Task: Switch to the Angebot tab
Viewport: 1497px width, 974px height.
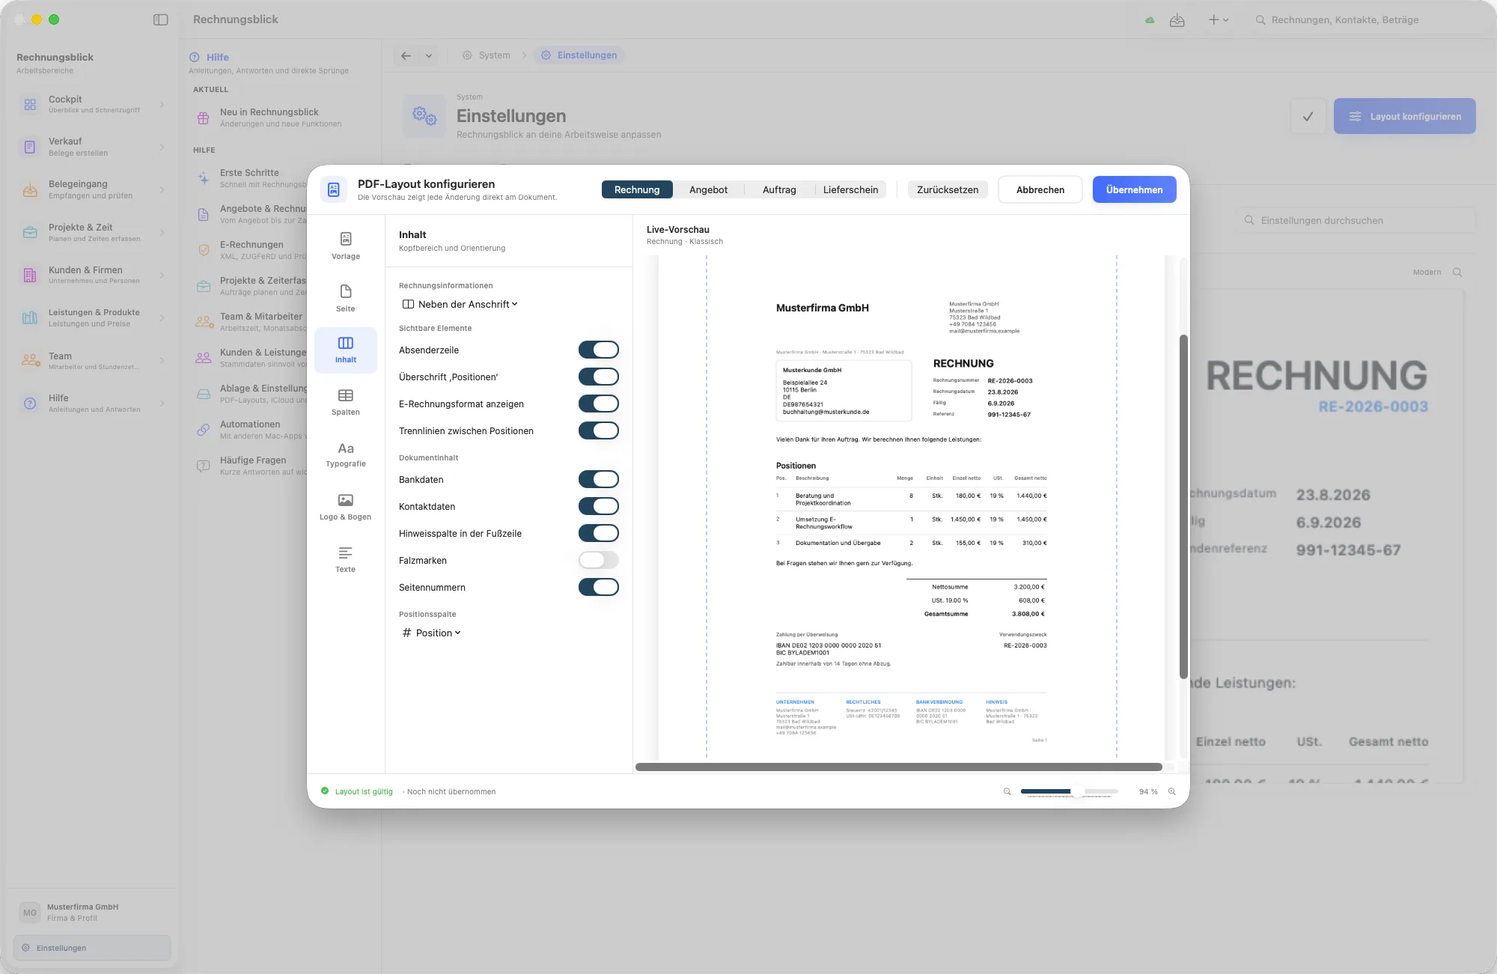Action: pos(708,189)
